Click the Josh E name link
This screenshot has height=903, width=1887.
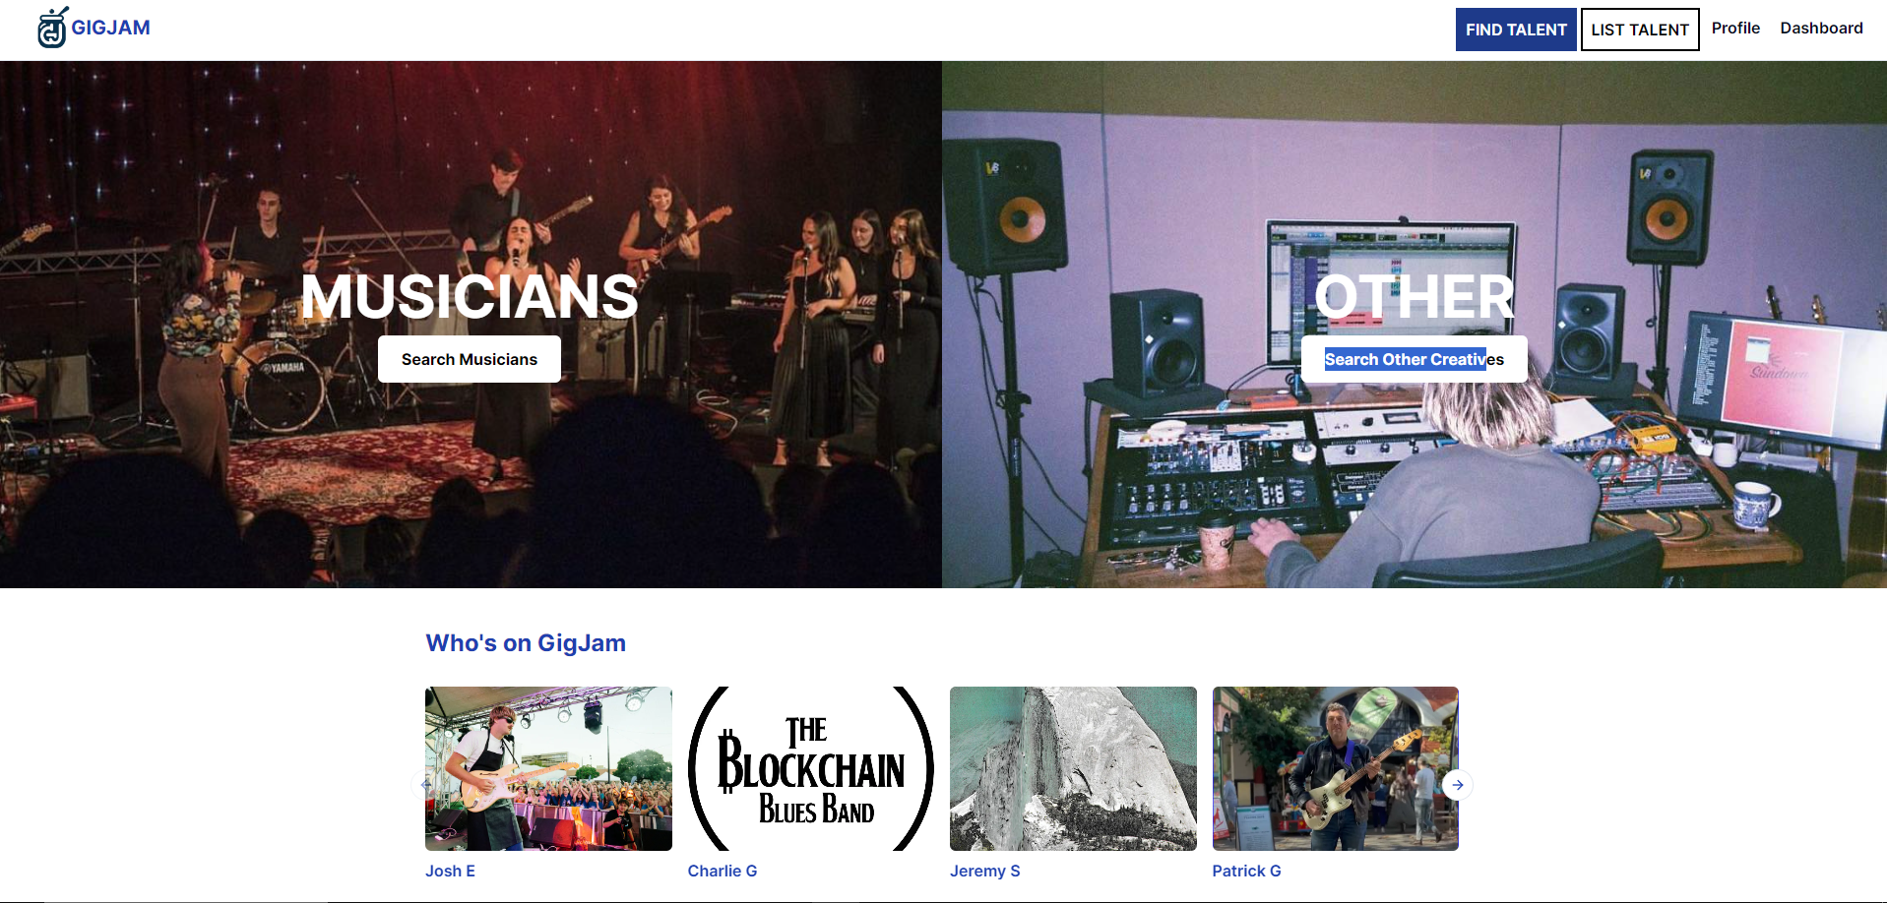point(450,871)
